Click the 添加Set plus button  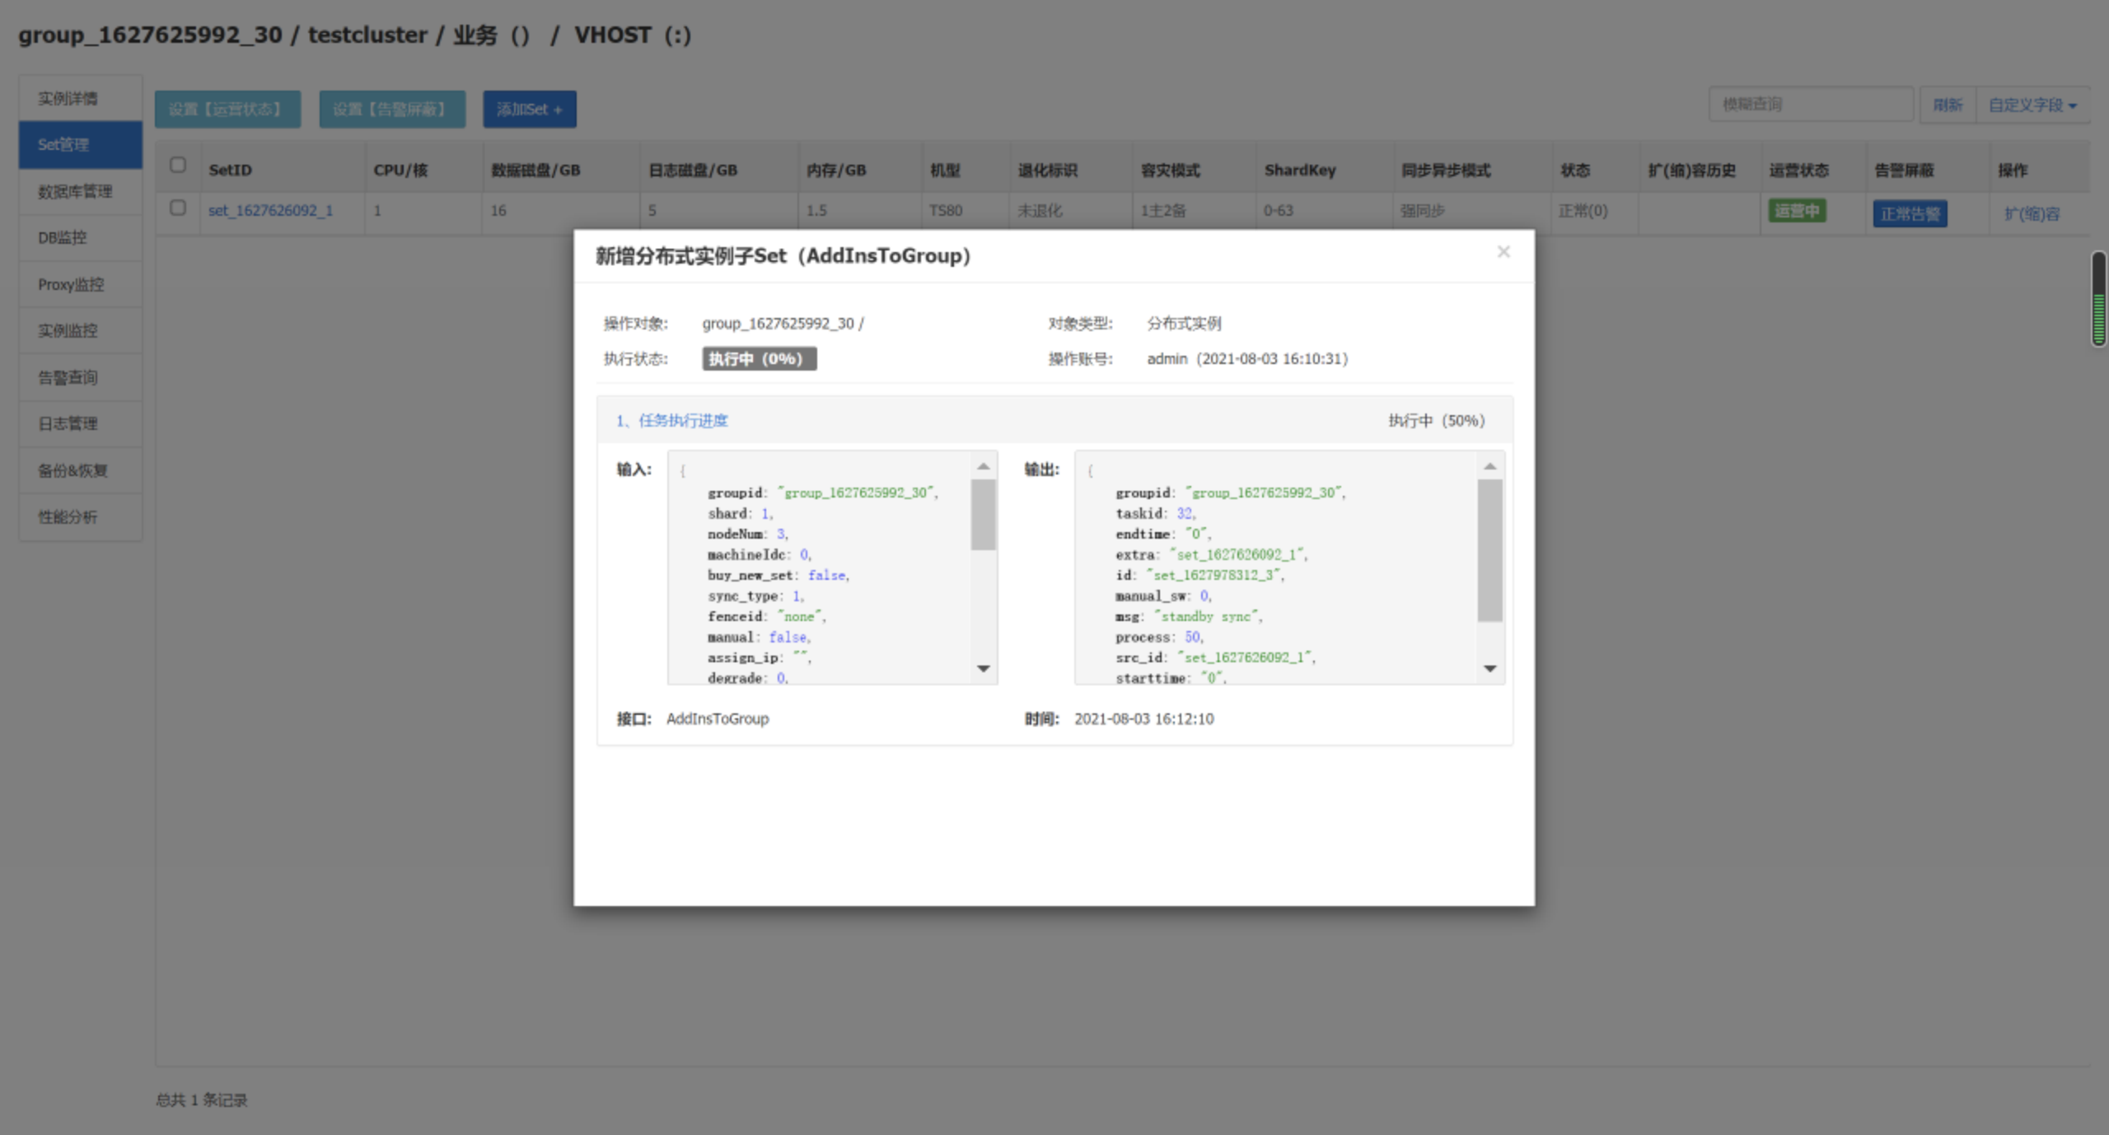click(x=529, y=110)
